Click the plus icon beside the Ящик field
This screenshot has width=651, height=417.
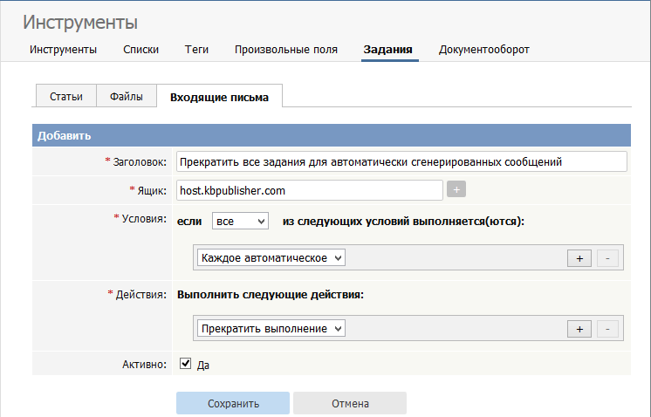[x=456, y=189]
